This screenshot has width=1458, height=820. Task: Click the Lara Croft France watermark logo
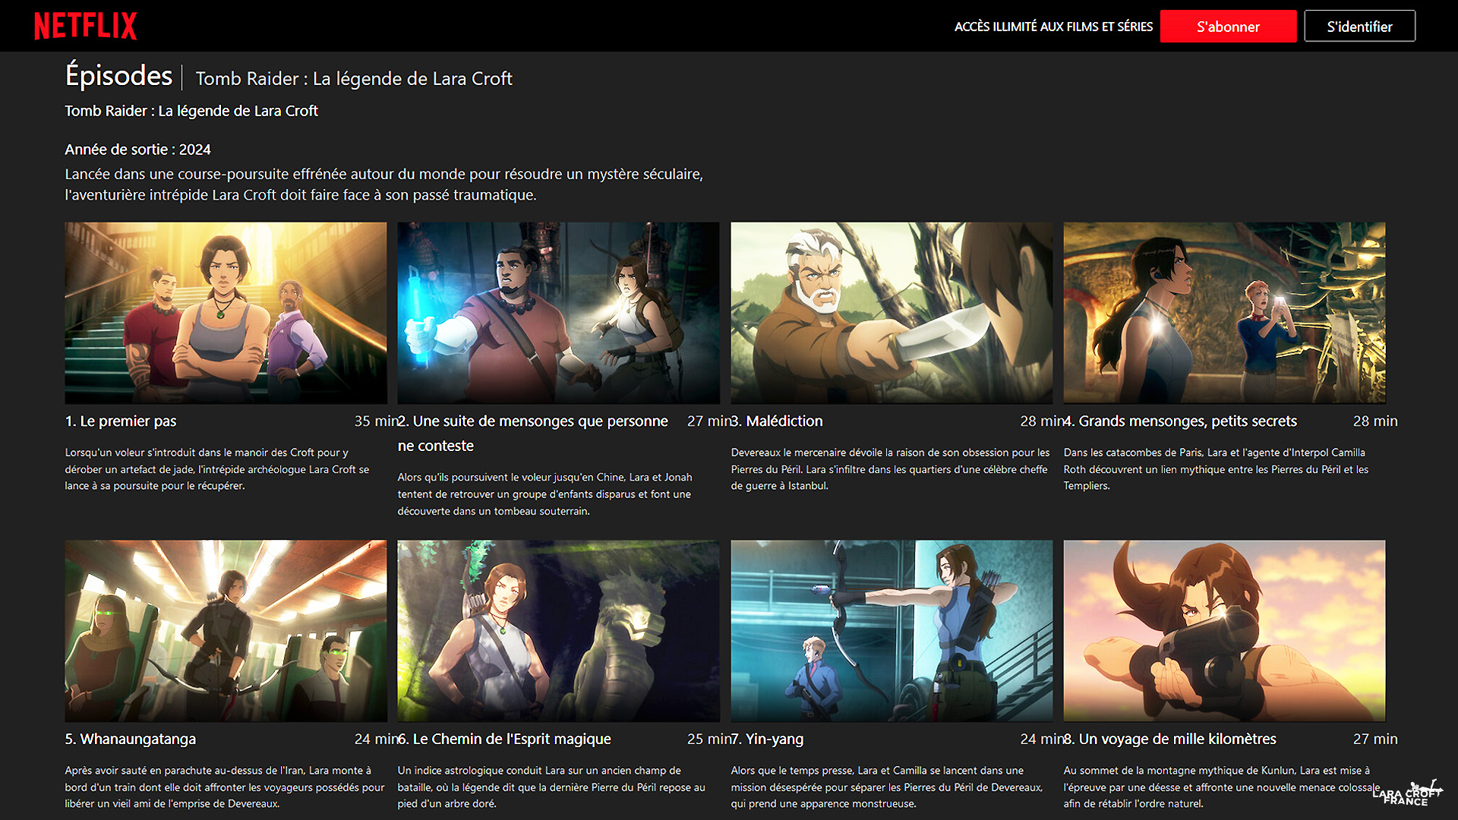[x=1406, y=793]
